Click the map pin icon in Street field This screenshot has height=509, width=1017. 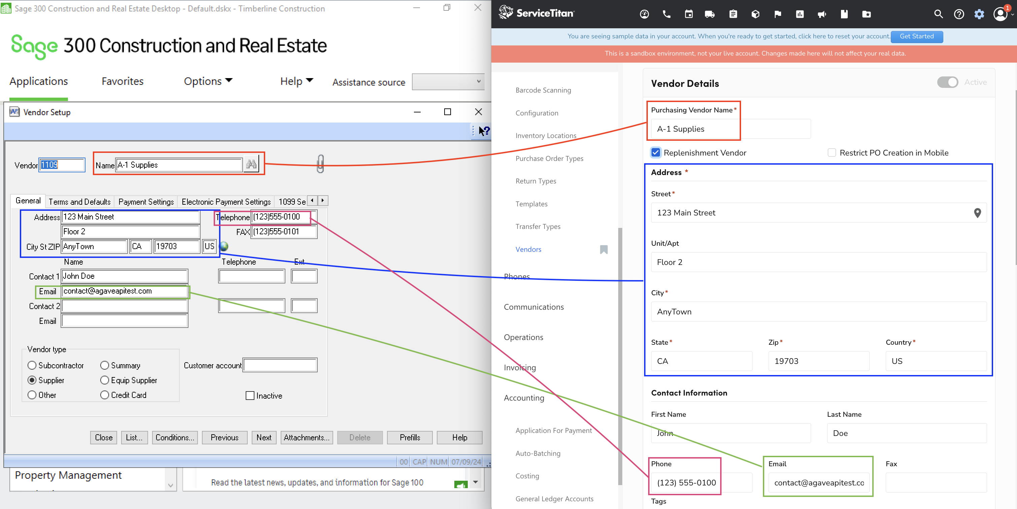(978, 213)
